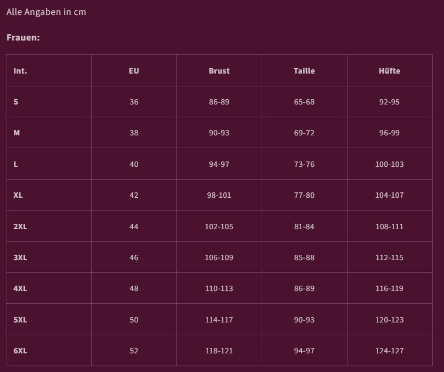This screenshot has height=372, width=444.
Task: Click the 'Hüfte' column header
Action: (x=390, y=71)
